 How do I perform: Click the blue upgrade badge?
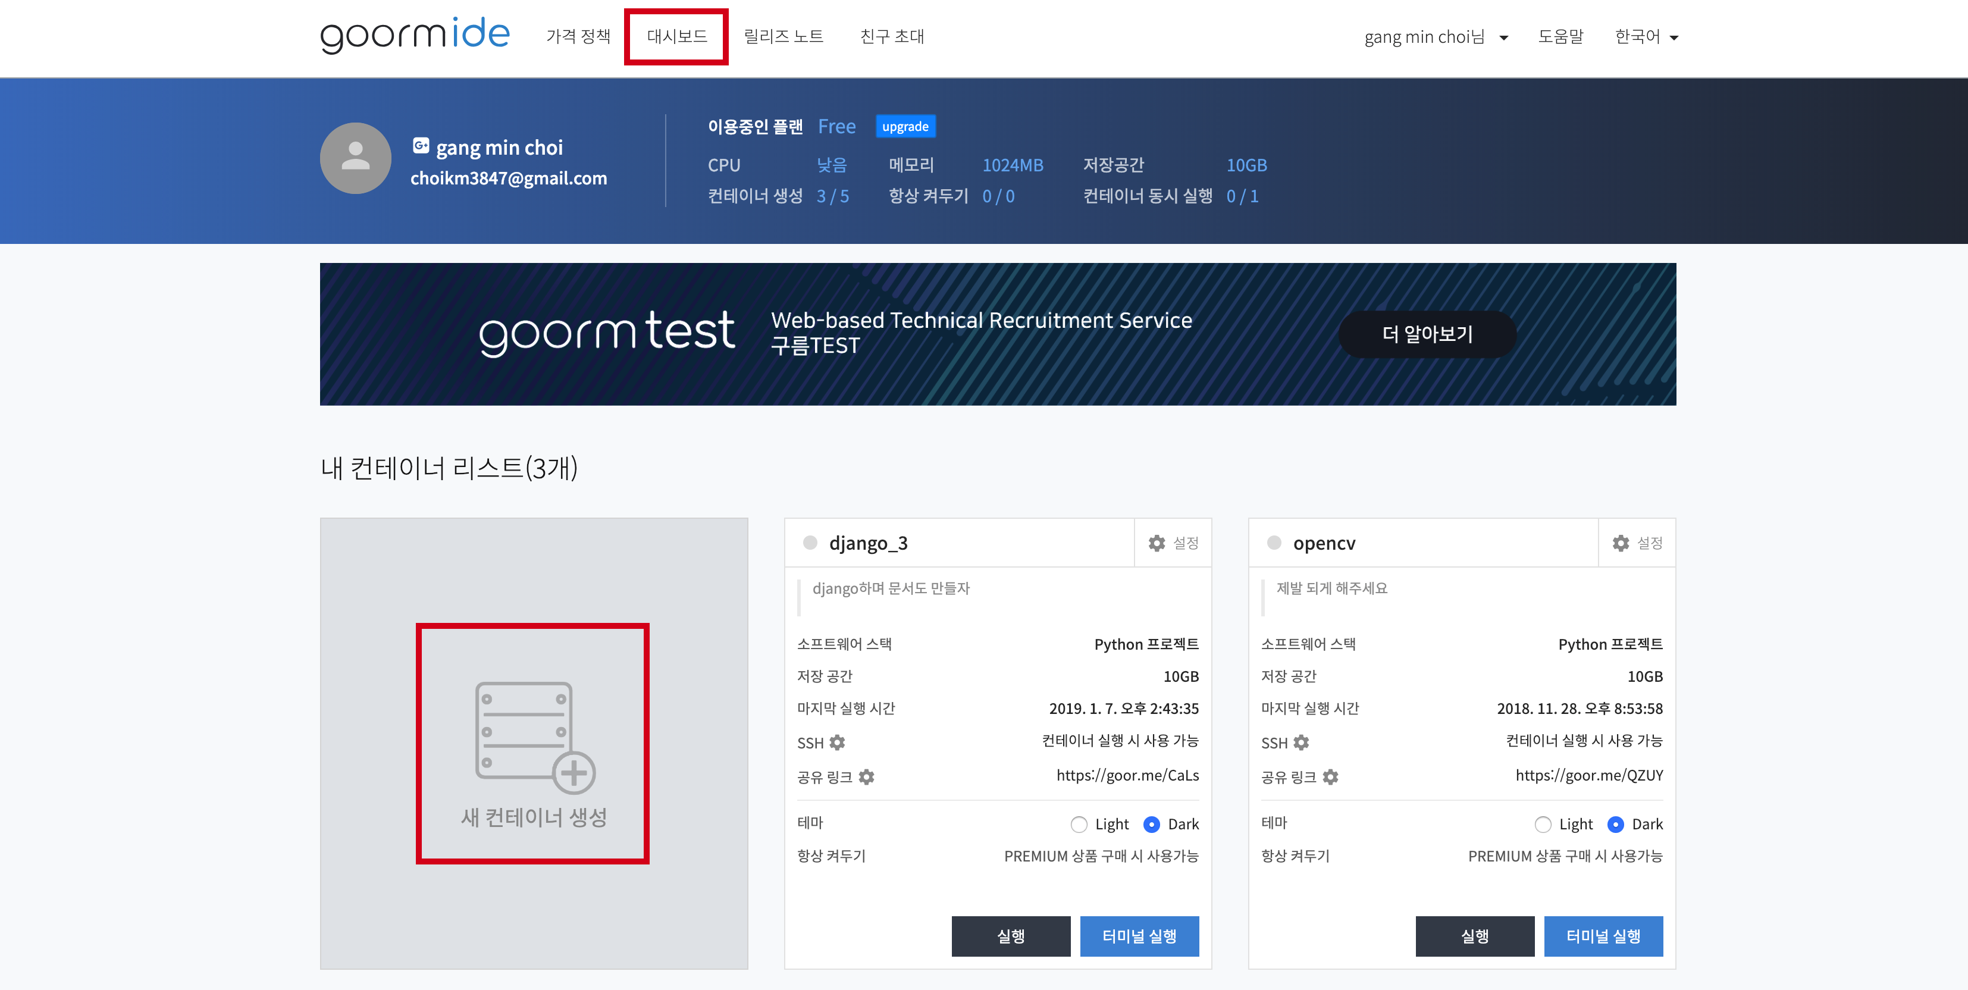click(904, 127)
